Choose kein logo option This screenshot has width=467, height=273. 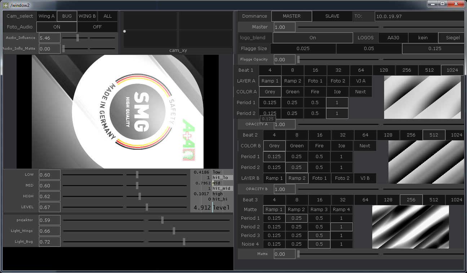tap(423, 38)
